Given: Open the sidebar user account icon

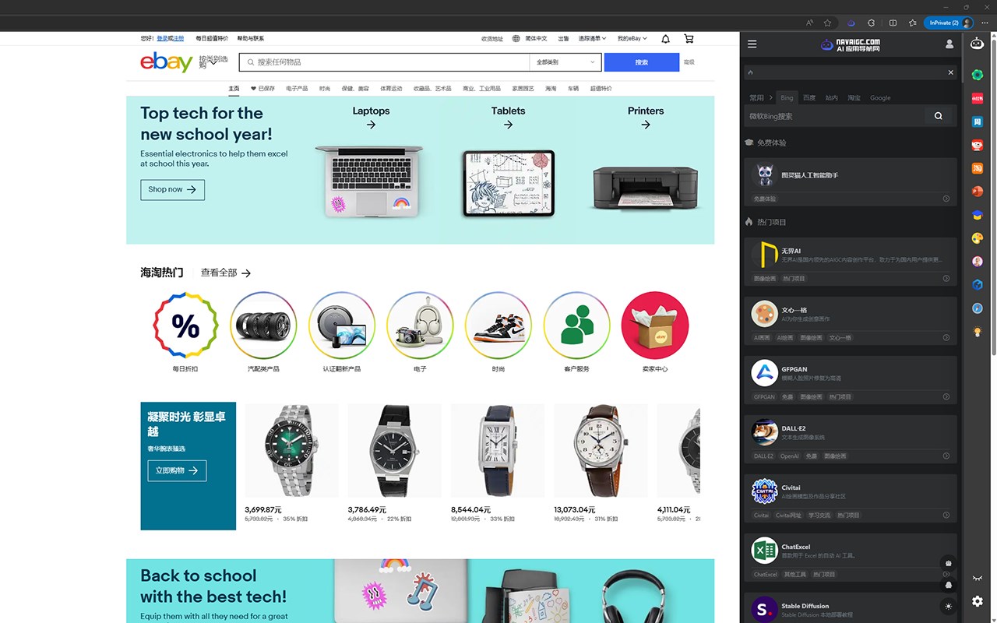Looking at the screenshot, I should click(949, 44).
